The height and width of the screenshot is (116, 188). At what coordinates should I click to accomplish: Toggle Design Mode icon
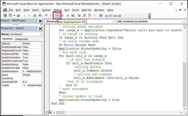(x=73, y=15)
